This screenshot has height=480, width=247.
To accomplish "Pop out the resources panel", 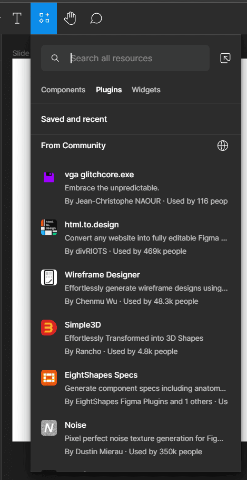I will (x=225, y=58).
